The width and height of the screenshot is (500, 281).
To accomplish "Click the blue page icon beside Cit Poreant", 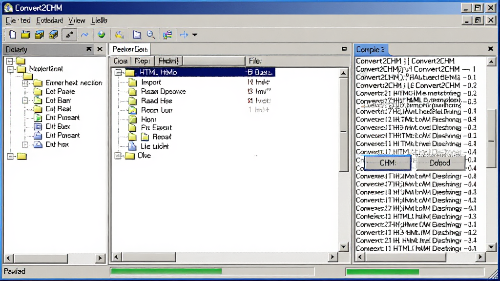I will pyautogui.click(x=38, y=136).
